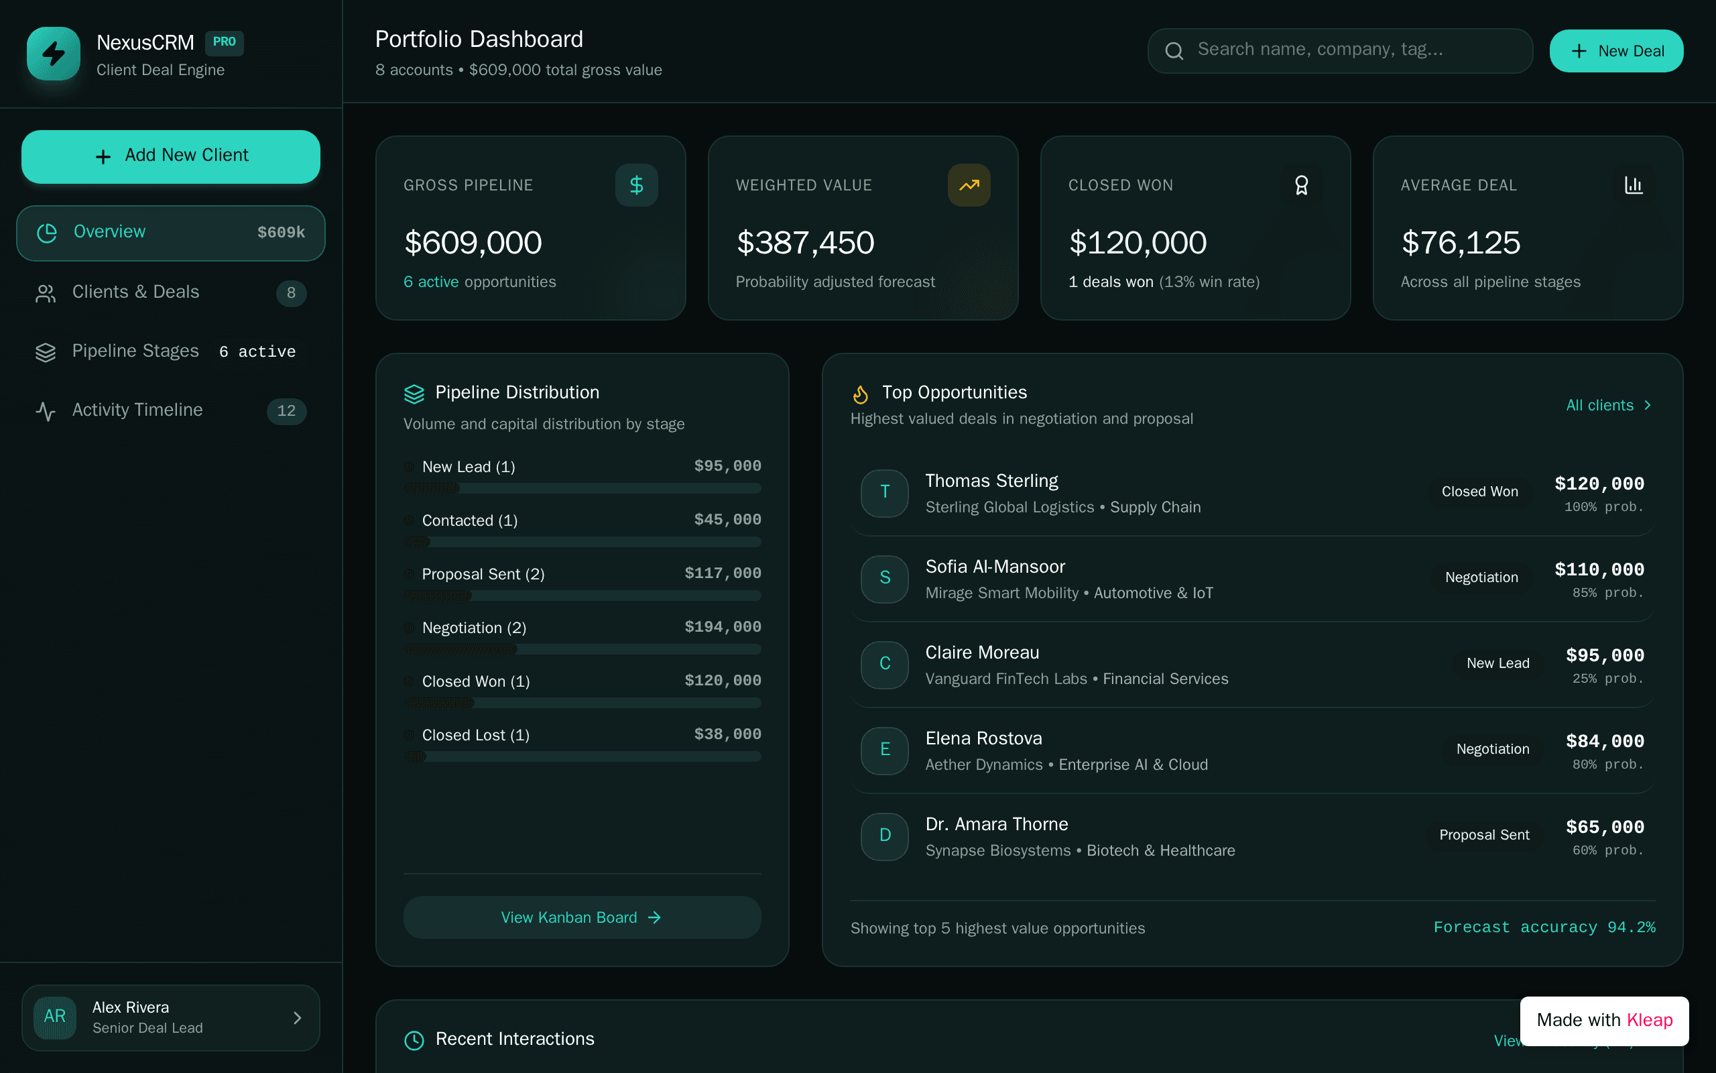Click the search name, company, tag field

pos(1340,50)
